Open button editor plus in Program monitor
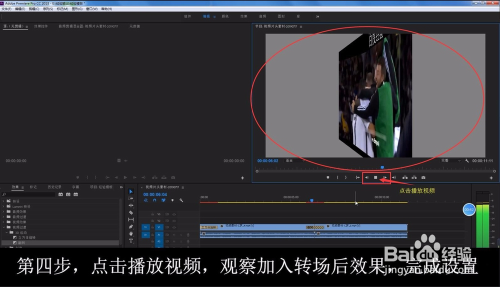 pyautogui.click(x=491, y=178)
